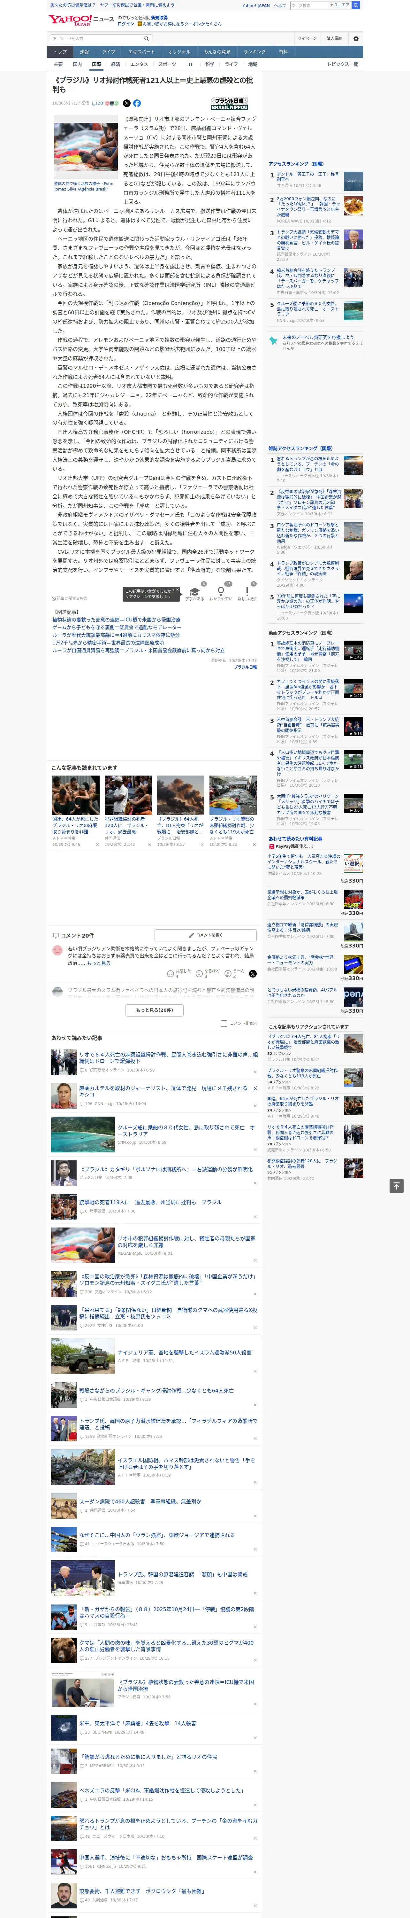
Task: Open トピックス一覧 link
Action: [x=342, y=64]
